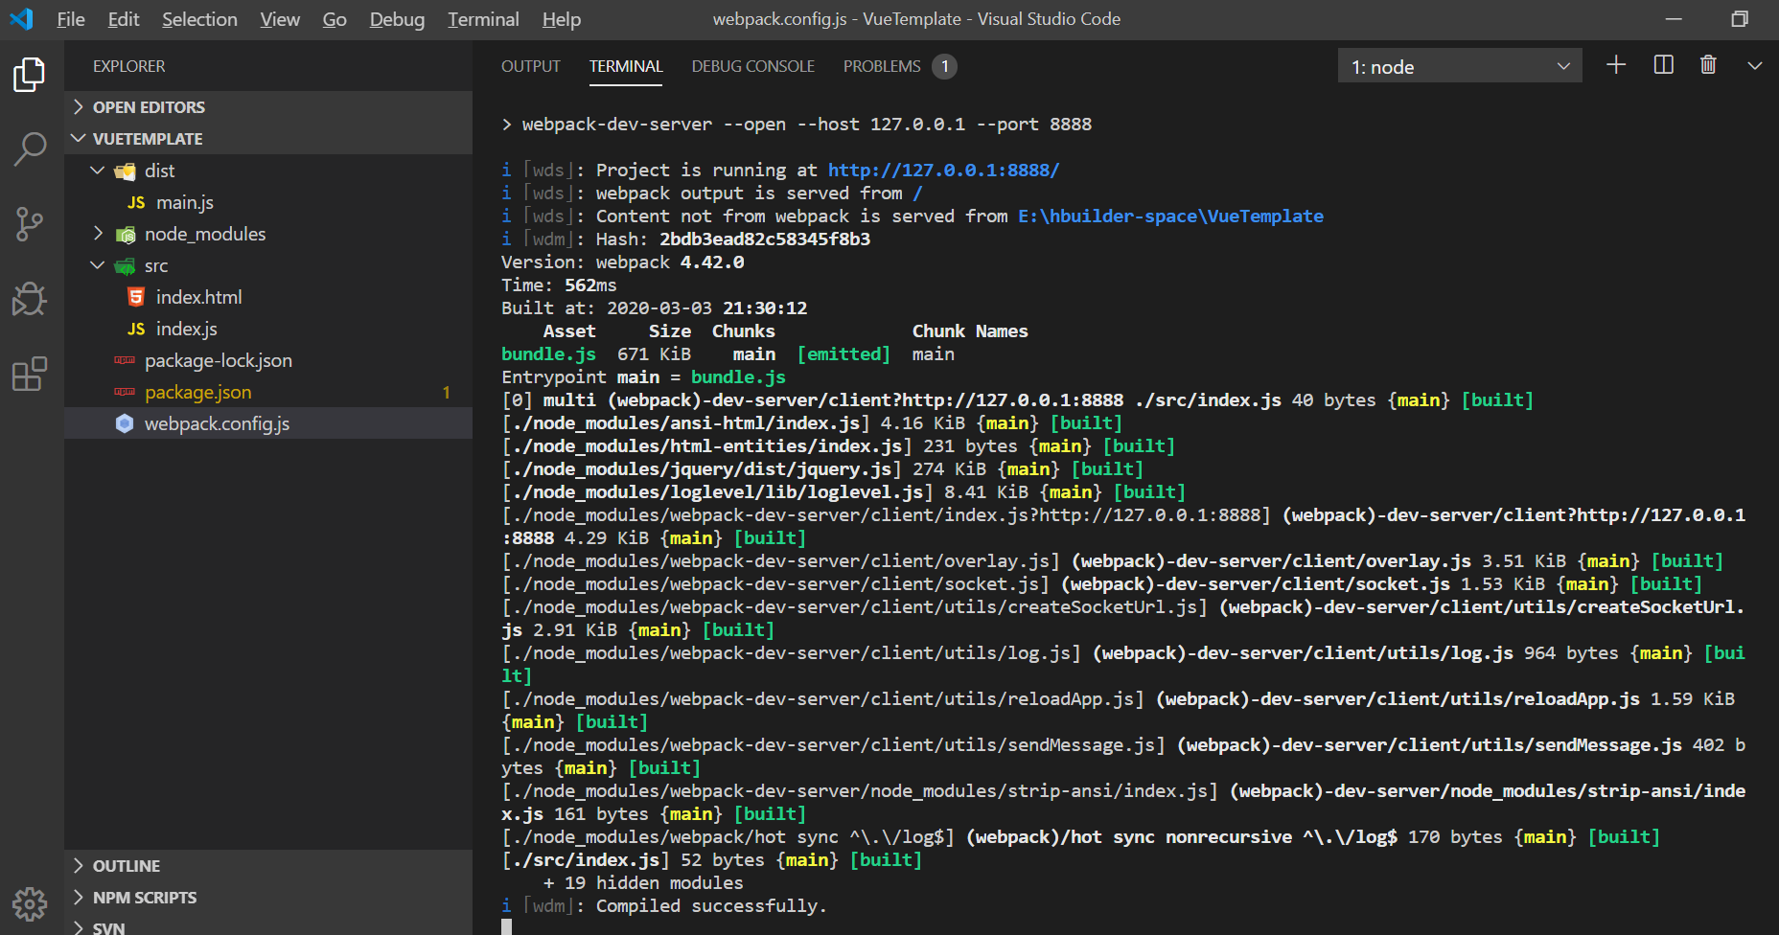Viewport: 1779px width, 935px height.
Task: Open the Selection menu
Action: coord(199,19)
